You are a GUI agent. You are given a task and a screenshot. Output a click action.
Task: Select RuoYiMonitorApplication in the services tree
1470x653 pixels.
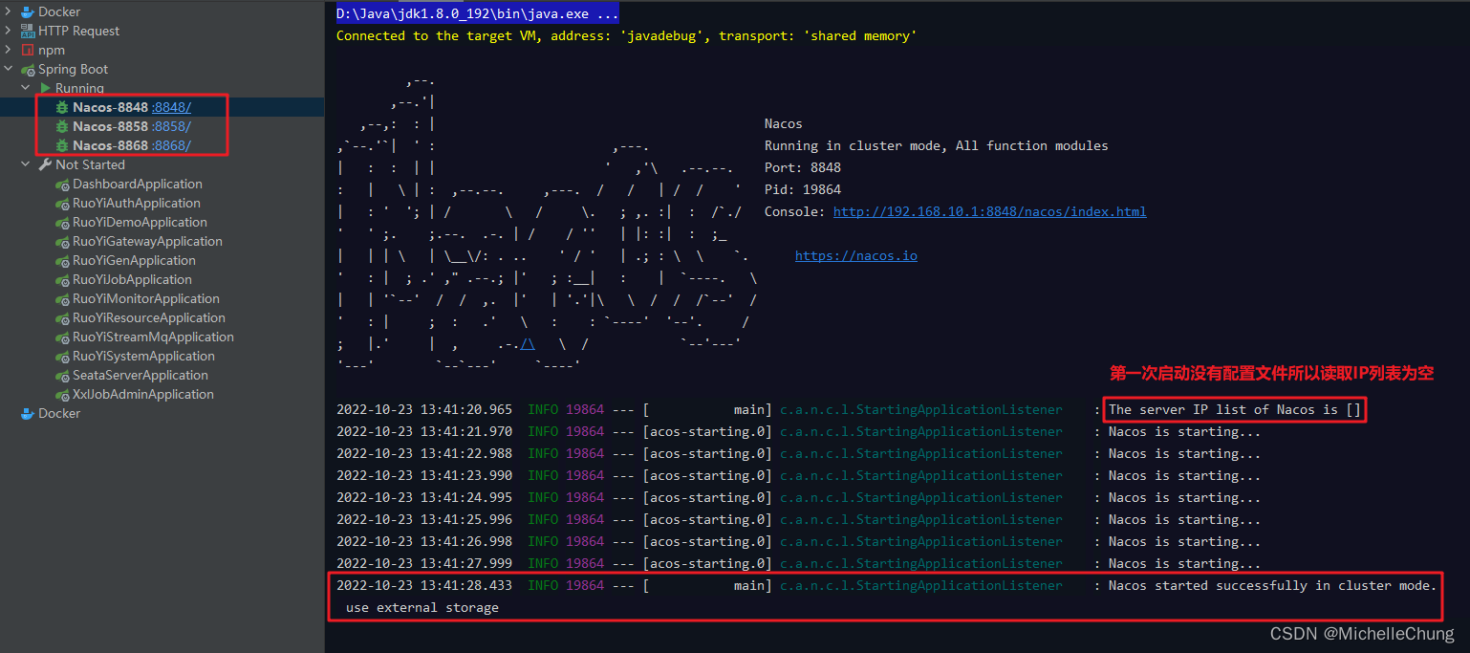point(146,298)
